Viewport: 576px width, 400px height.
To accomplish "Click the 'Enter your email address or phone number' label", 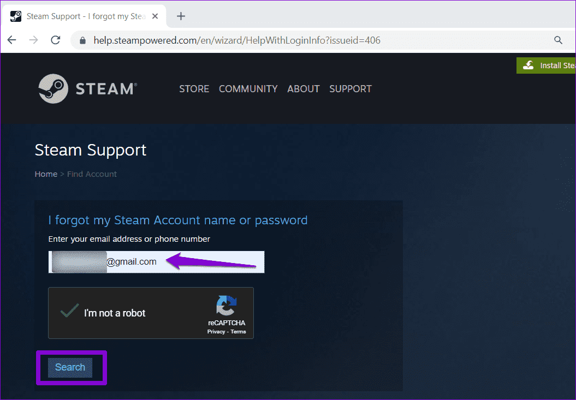I will click(129, 239).
